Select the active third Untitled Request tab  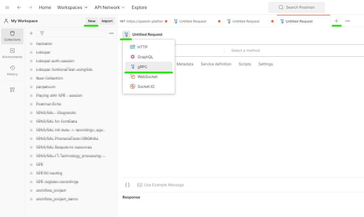303,21
